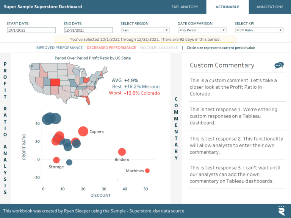Click the Worst -10.6% Colorado text
This screenshot has height=218, width=291.
click(134, 93)
